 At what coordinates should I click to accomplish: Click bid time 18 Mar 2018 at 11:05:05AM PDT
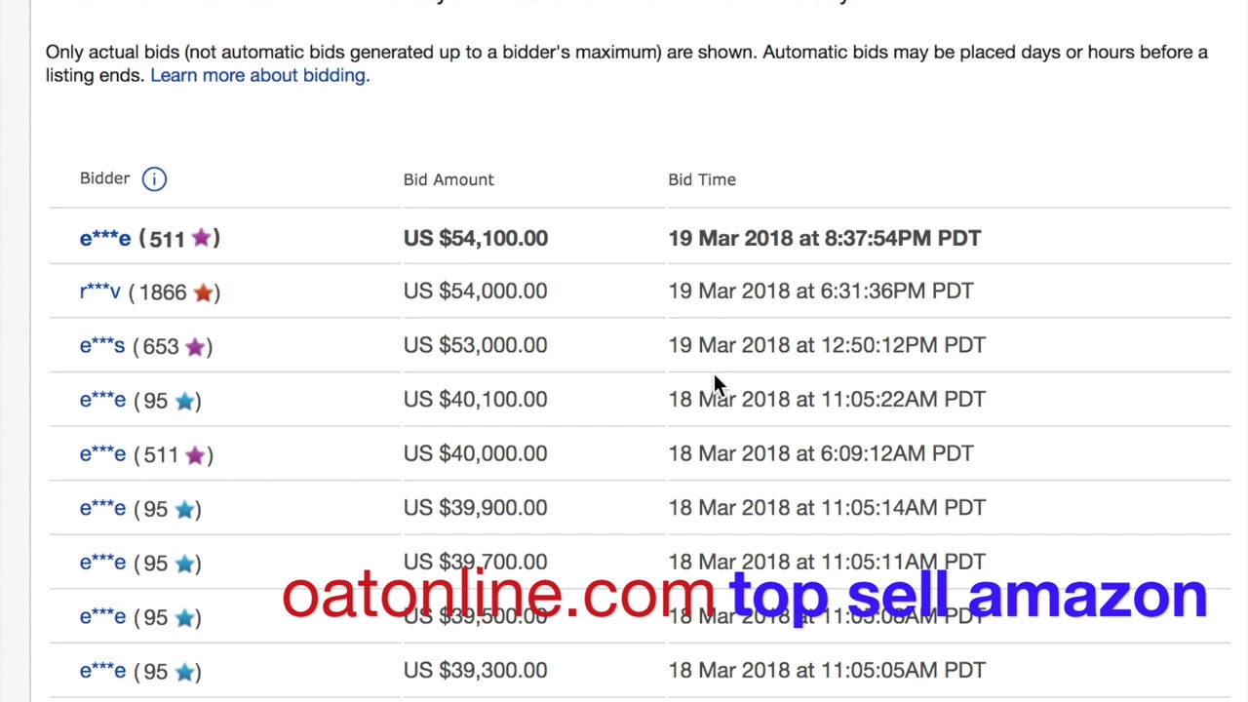[x=827, y=670]
